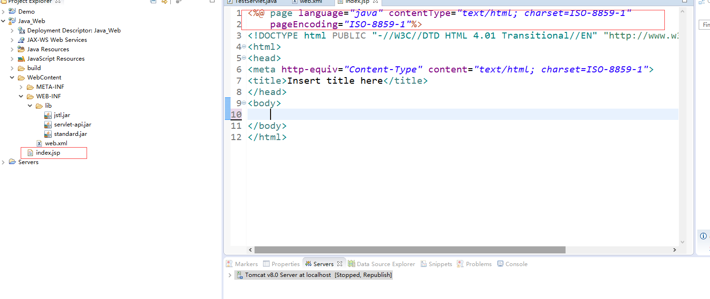This screenshot has height=299, width=710.
Task: Click the standard.jar file icon
Action: pos(48,134)
